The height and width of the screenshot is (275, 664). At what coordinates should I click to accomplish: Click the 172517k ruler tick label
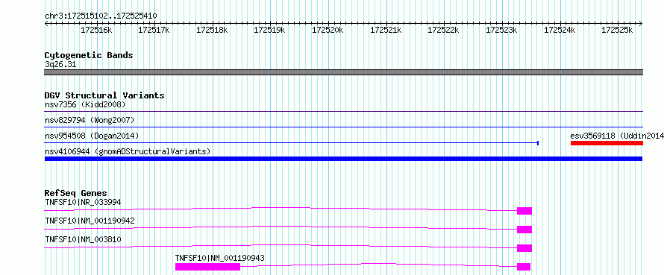(154, 30)
